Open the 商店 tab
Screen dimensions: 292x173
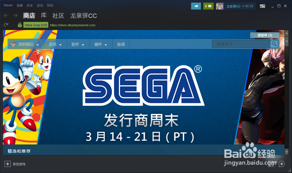click(x=29, y=16)
